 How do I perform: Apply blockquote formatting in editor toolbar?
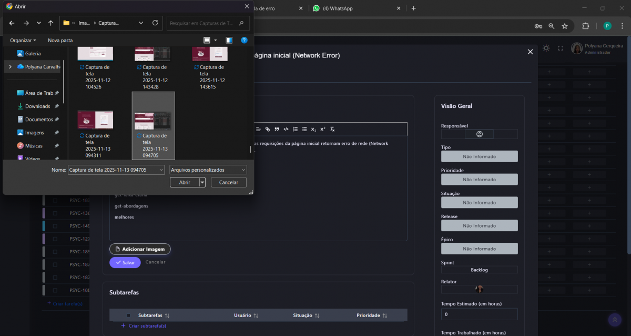[277, 129]
